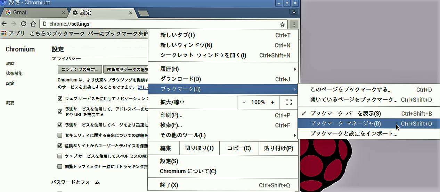Click the user profile icon in title bar
The width and height of the screenshot is (440, 192).
coord(294,12)
